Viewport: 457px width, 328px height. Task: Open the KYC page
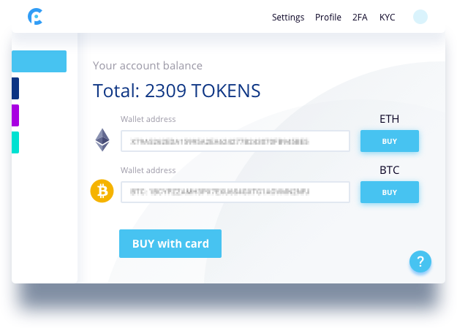tap(388, 18)
